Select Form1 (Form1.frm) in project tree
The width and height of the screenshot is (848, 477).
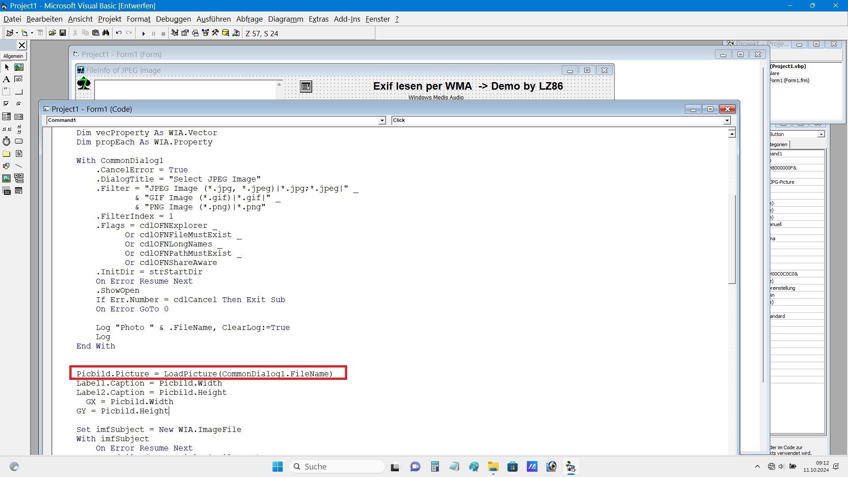789,80
